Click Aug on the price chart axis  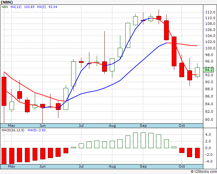tap(112, 126)
